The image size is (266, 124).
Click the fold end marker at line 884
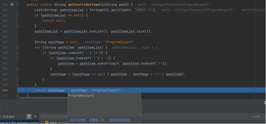point(18,26)
